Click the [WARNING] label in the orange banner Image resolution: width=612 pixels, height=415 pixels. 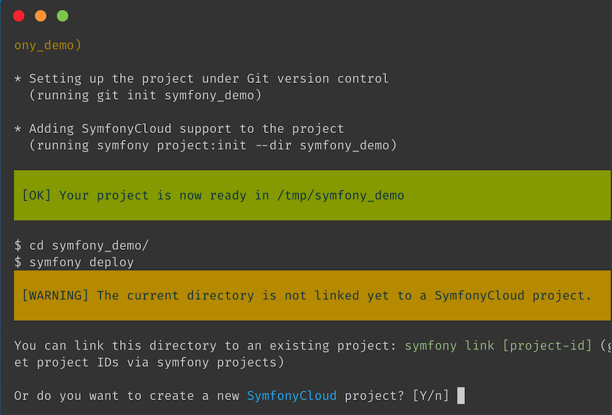coord(55,296)
